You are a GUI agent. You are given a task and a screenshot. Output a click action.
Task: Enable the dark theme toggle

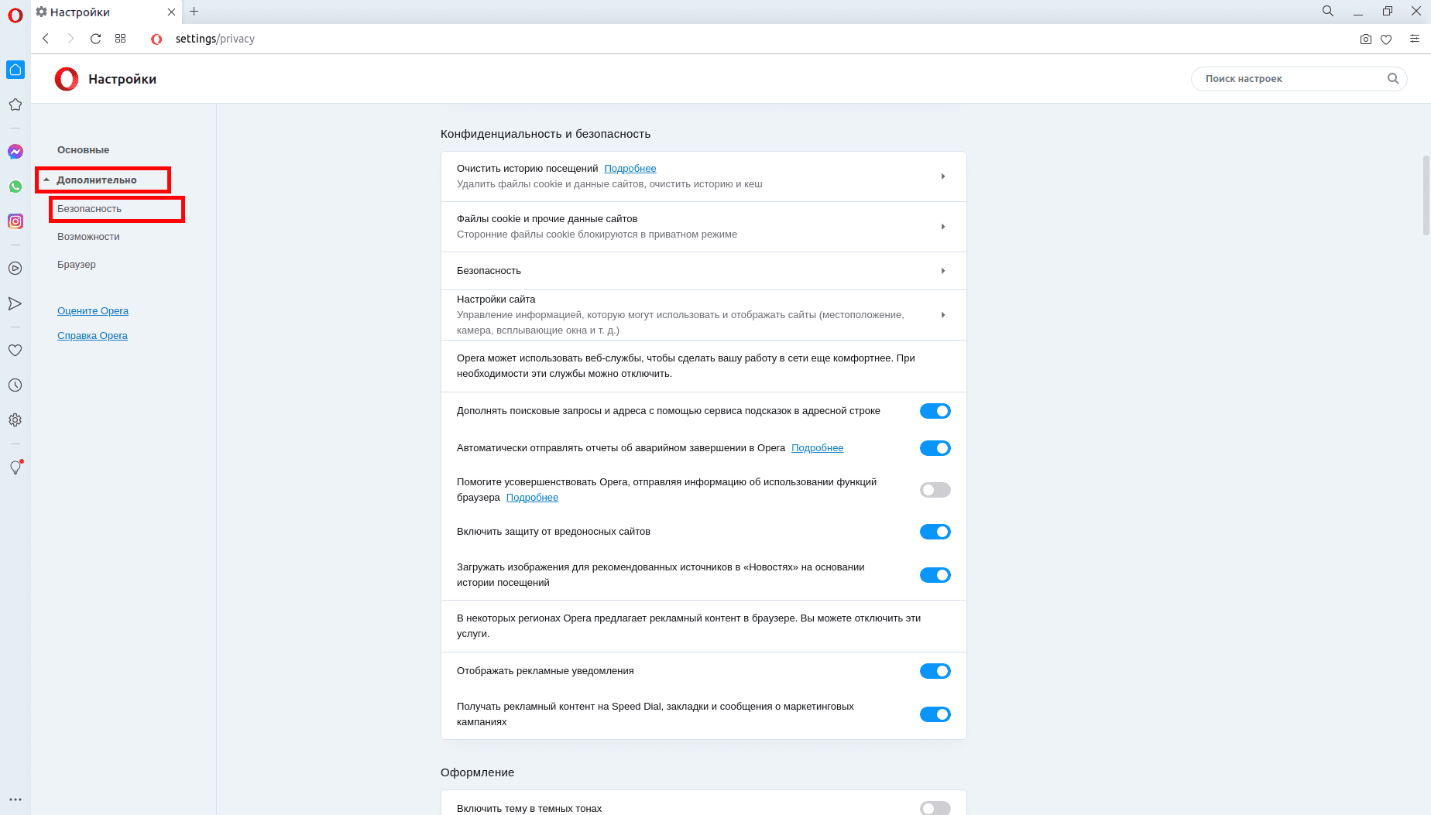coord(935,808)
